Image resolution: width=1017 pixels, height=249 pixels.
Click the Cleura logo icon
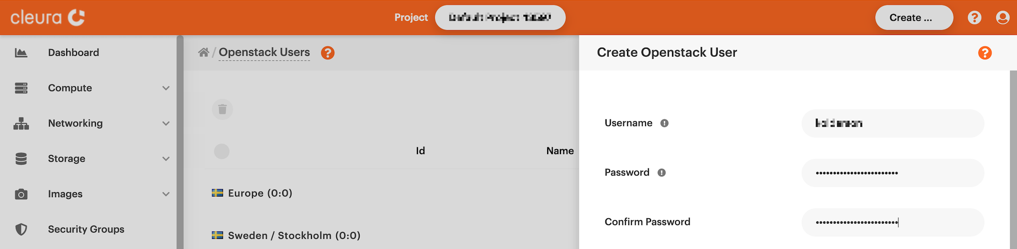76,17
